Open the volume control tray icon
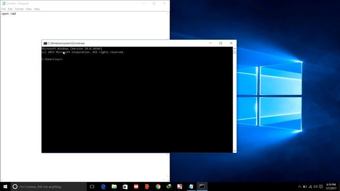 tap(316, 187)
